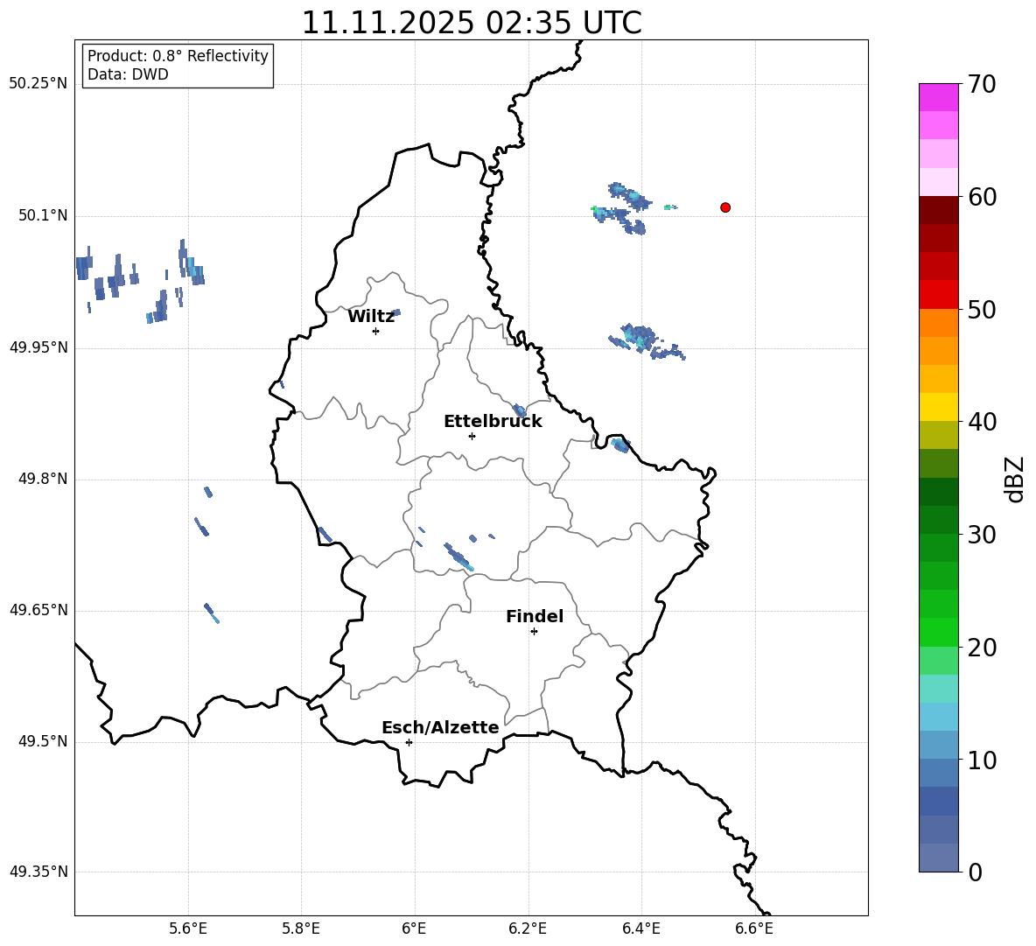Click the red dot radar marker
The image size is (1036, 946).
725,207
